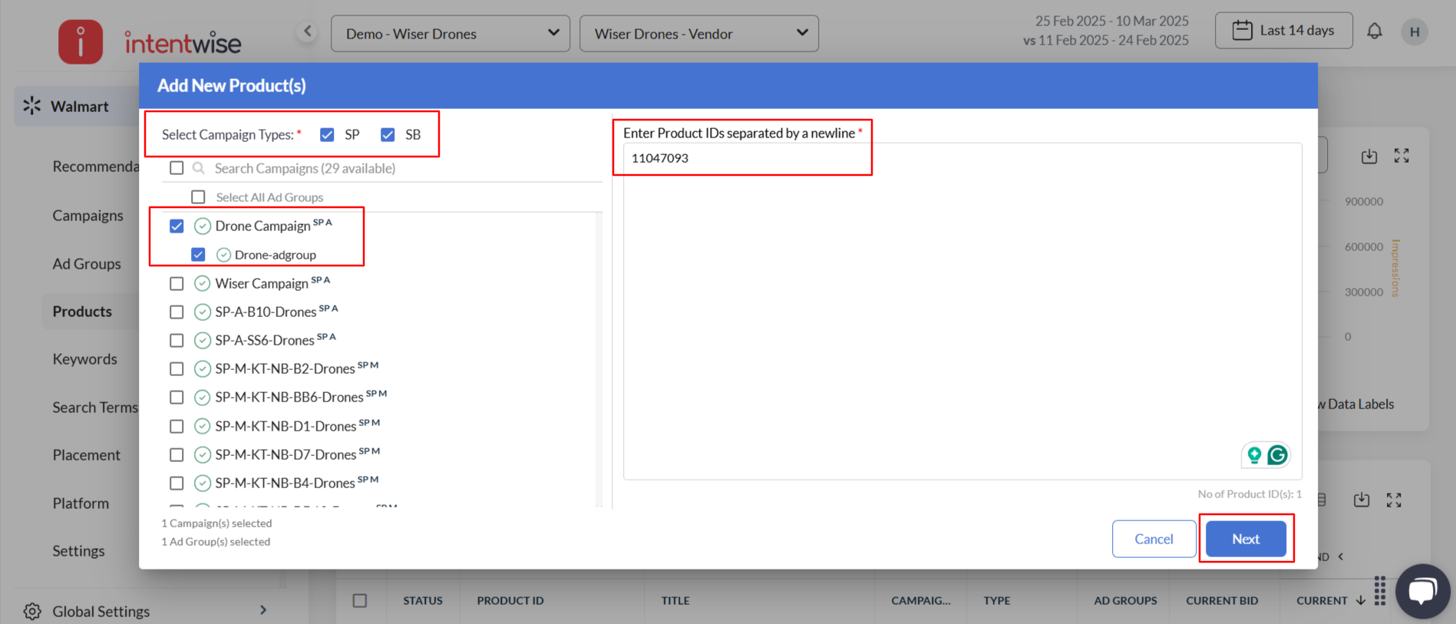Collapse sidebar with the left chevron button
This screenshot has width=1456, height=624.
click(x=307, y=31)
